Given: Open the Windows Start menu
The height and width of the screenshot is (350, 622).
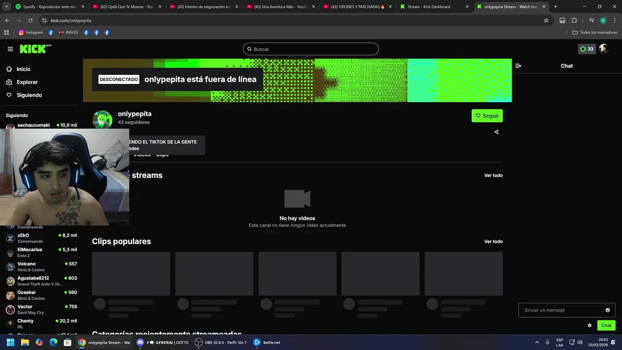Looking at the screenshot, I should pos(10,342).
